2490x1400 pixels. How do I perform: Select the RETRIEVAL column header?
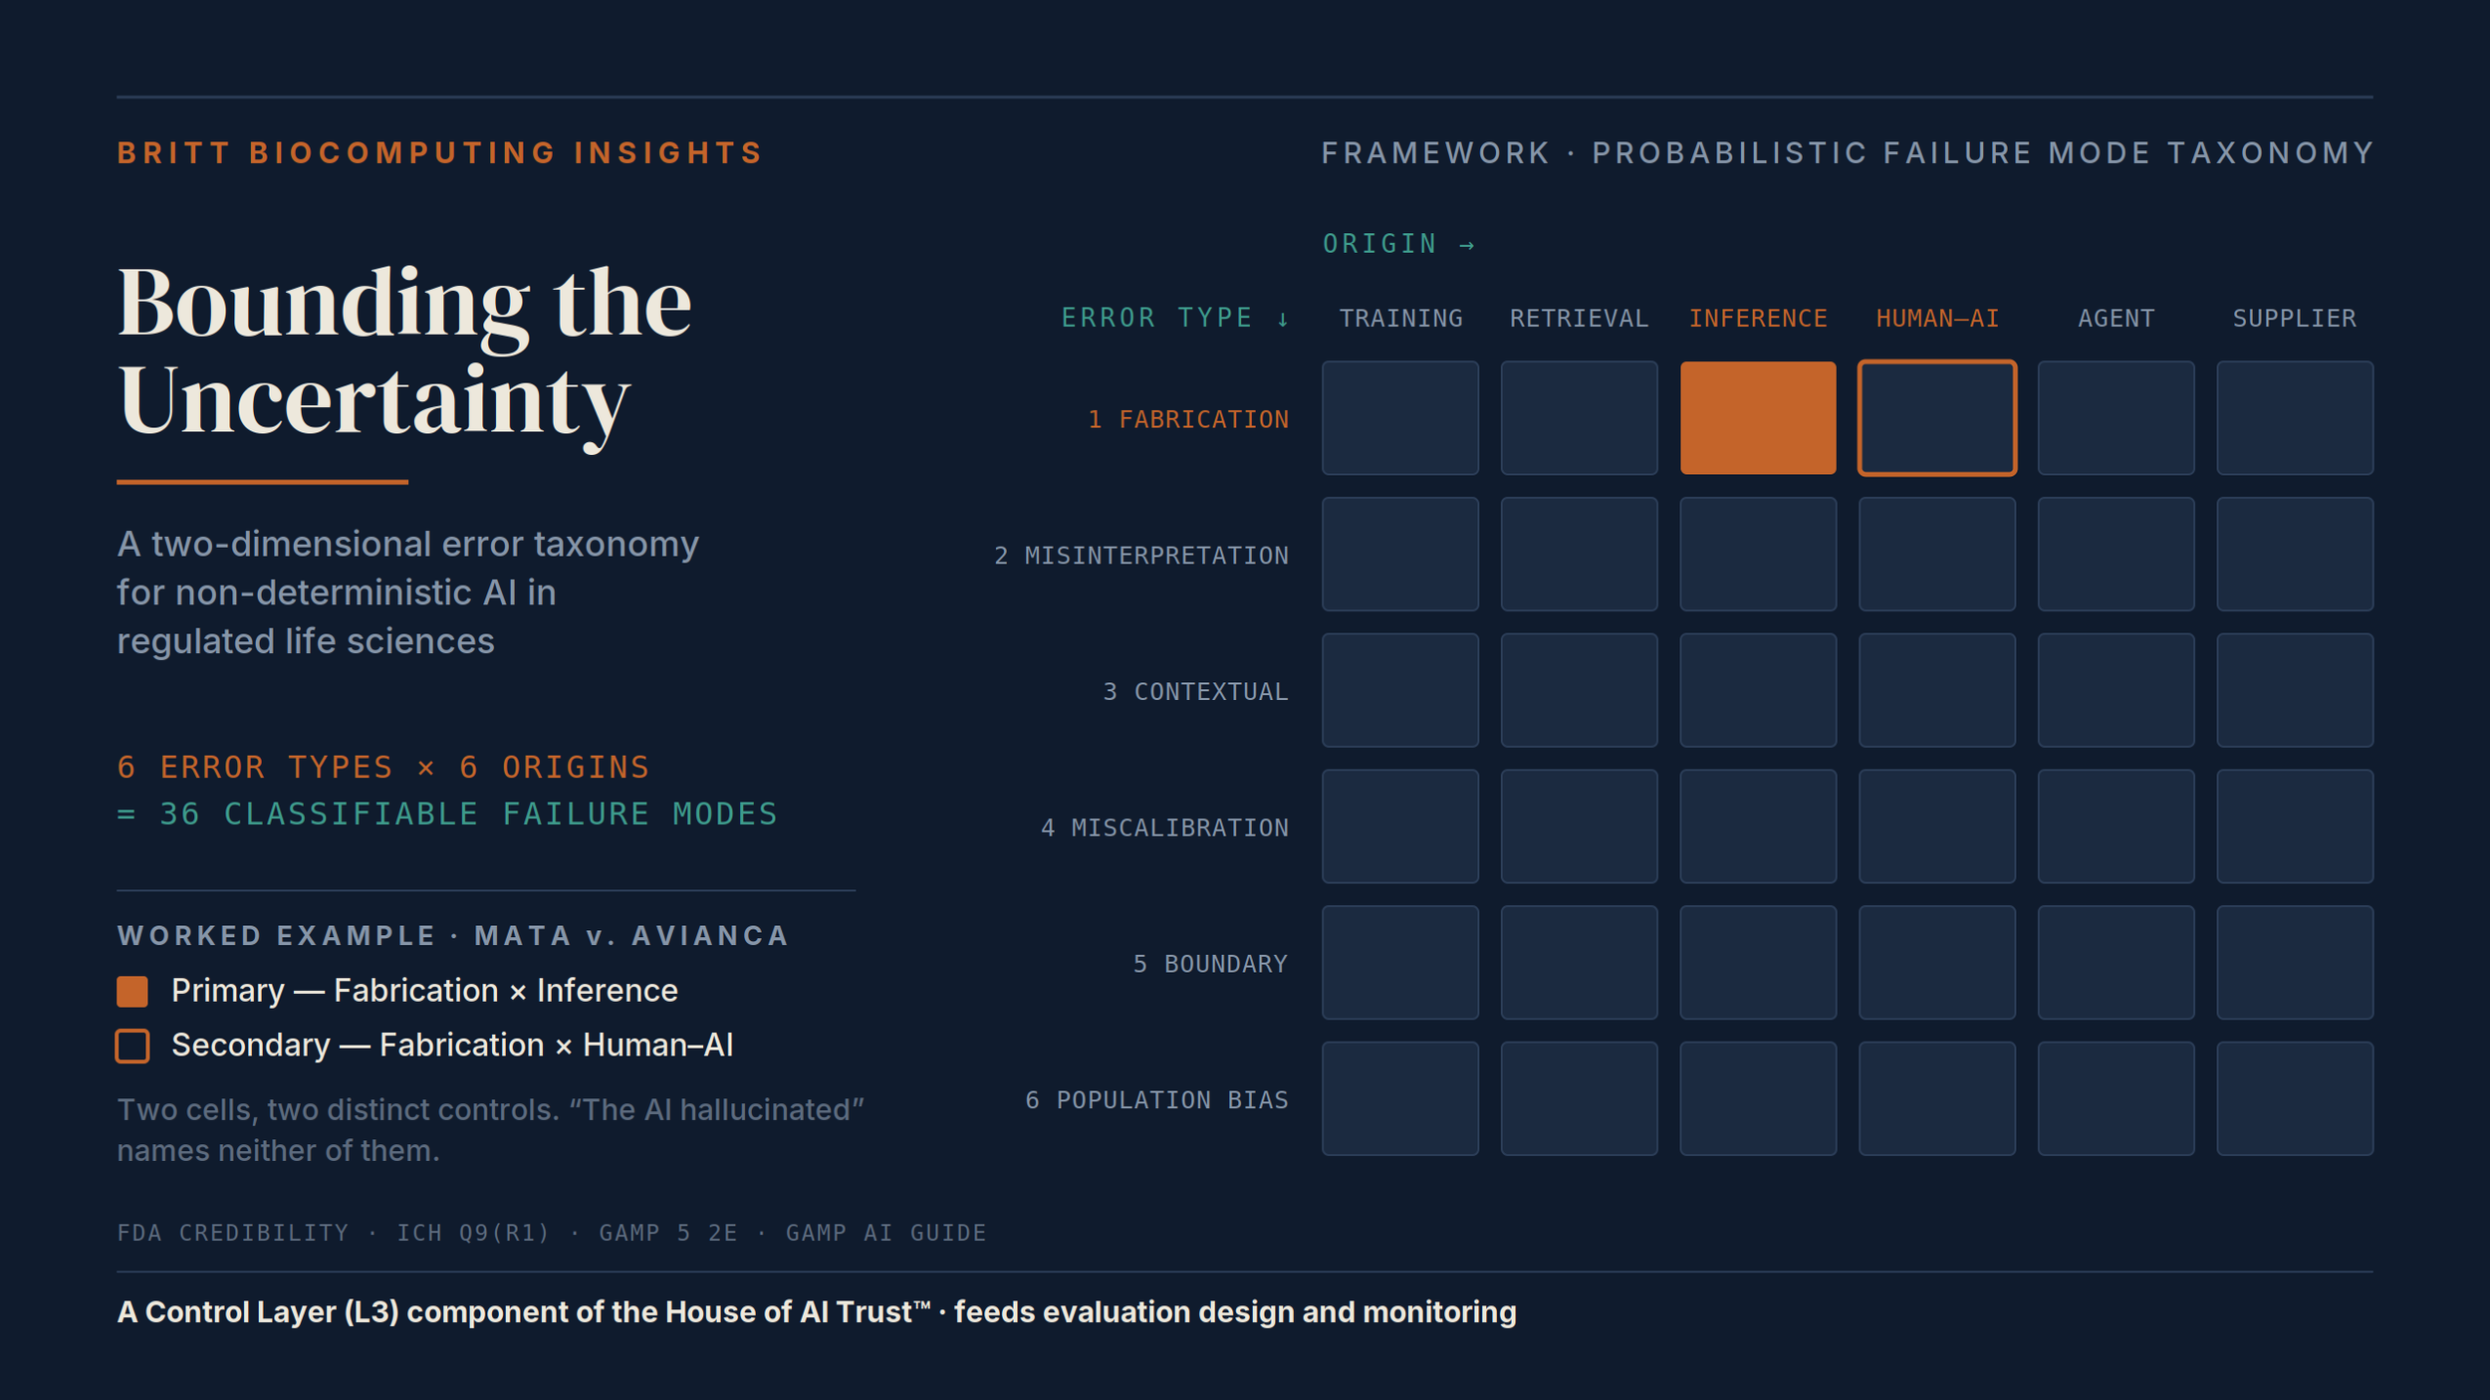1579,319
